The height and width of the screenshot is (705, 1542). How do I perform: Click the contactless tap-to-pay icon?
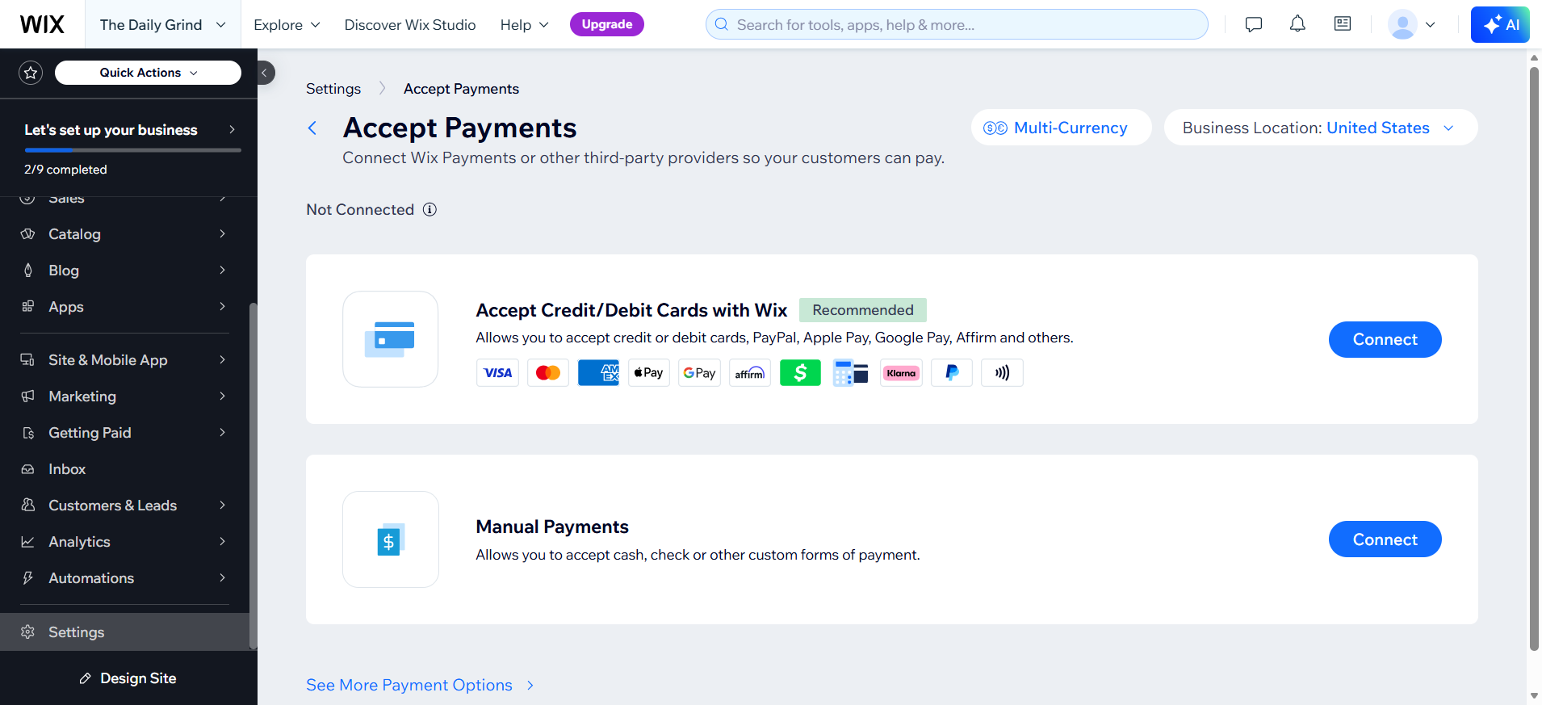coord(1002,373)
